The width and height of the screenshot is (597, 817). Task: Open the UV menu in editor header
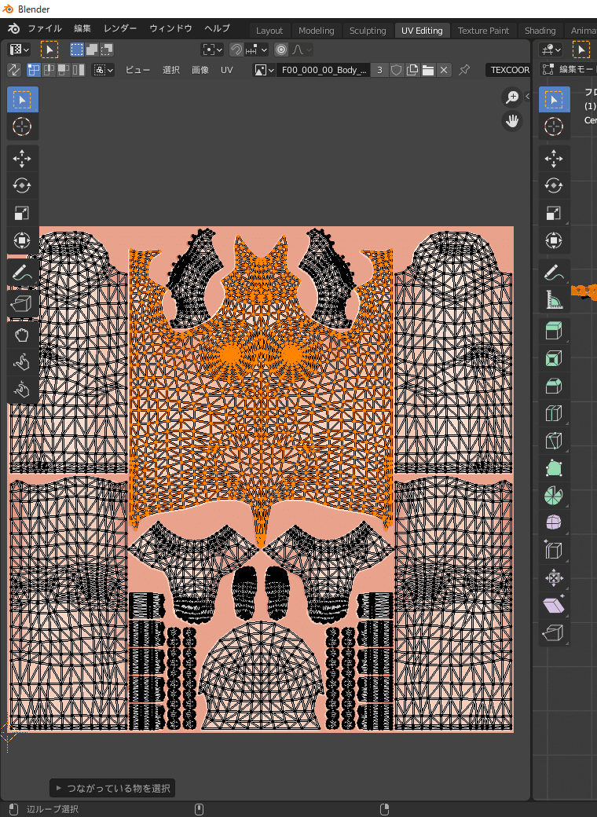226,70
